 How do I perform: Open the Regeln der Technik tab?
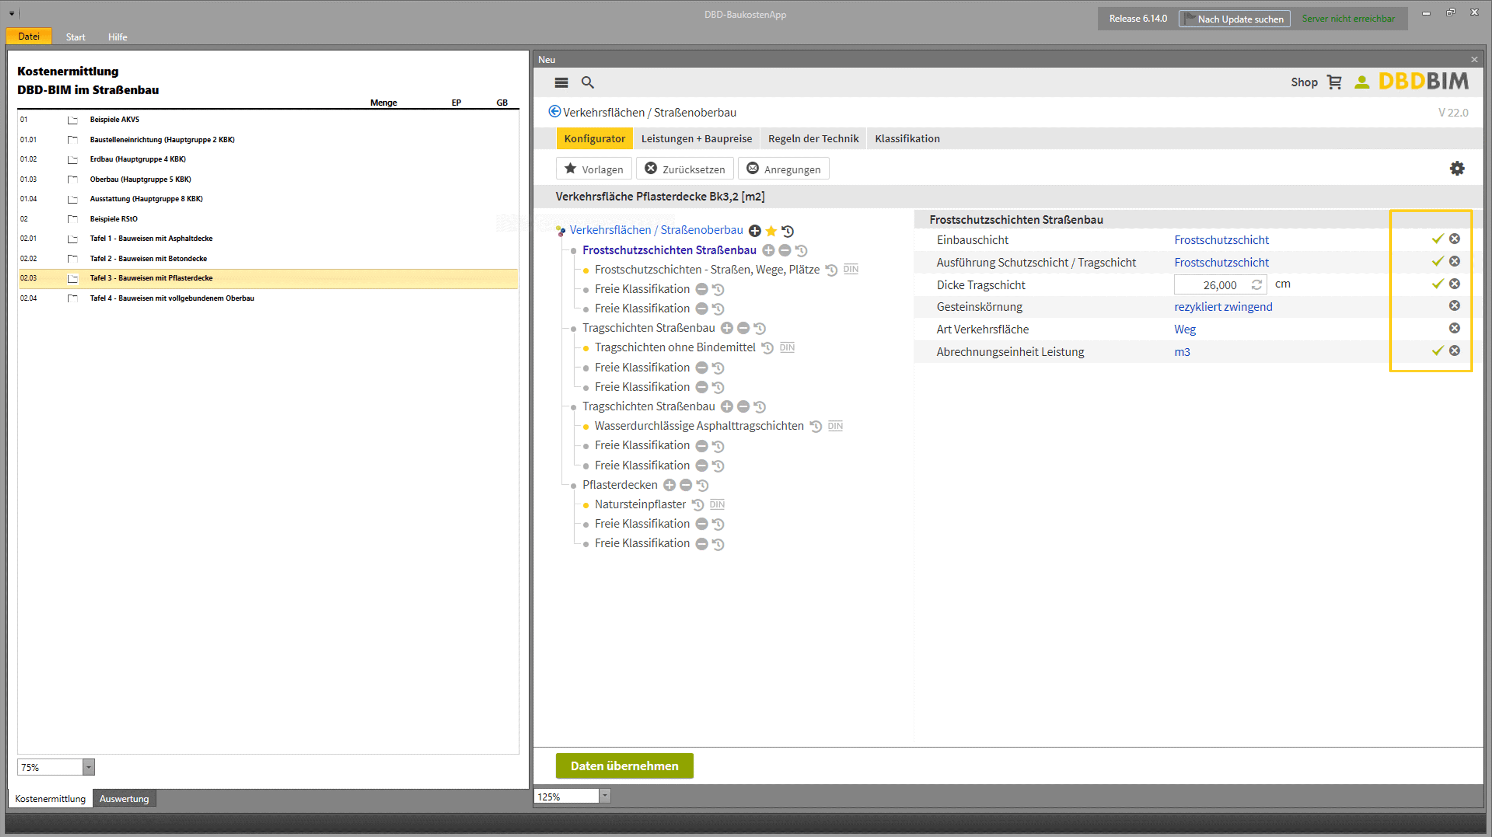[x=813, y=138]
